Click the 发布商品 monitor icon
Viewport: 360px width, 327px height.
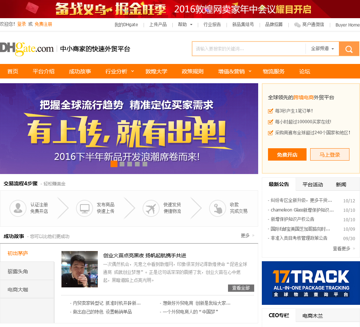[x=84, y=208]
